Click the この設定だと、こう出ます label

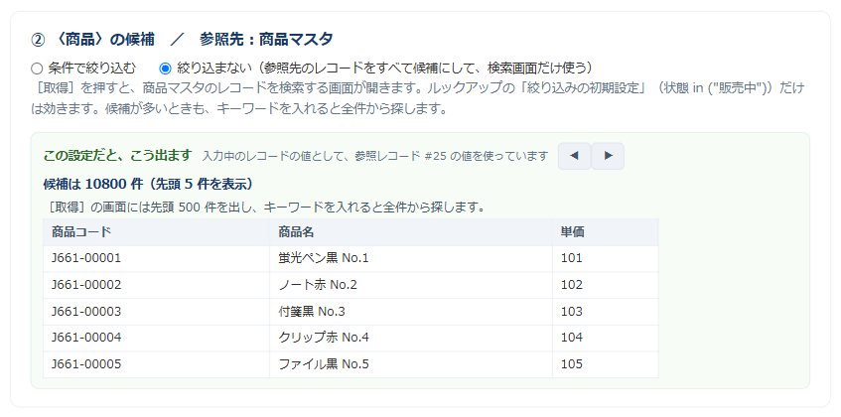(x=117, y=156)
